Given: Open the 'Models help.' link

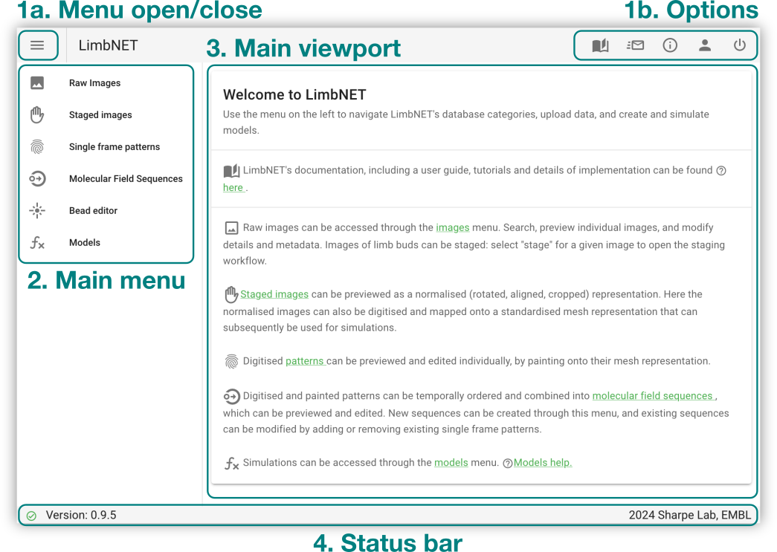Looking at the screenshot, I should tap(543, 462).
